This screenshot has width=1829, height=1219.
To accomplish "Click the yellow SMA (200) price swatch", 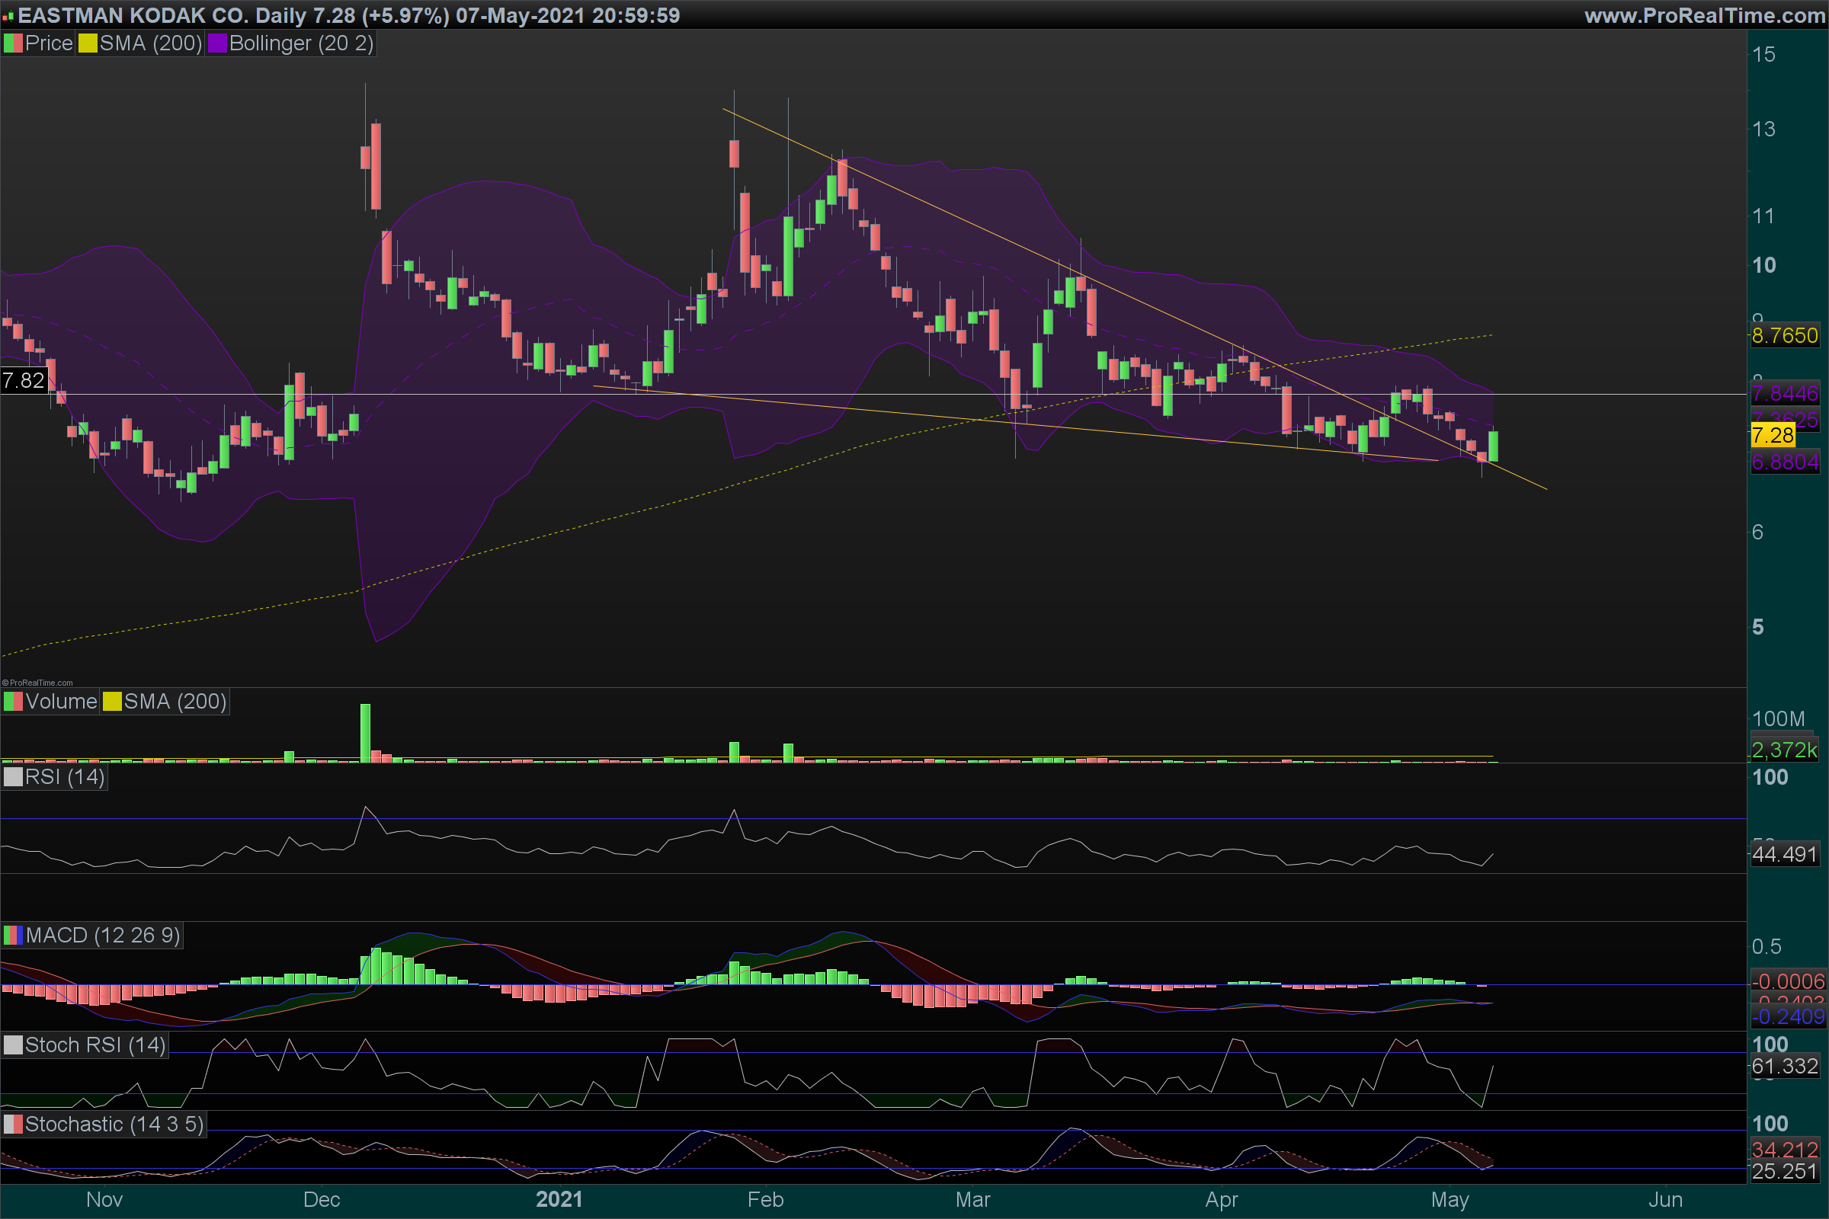I will pos(88,43).
